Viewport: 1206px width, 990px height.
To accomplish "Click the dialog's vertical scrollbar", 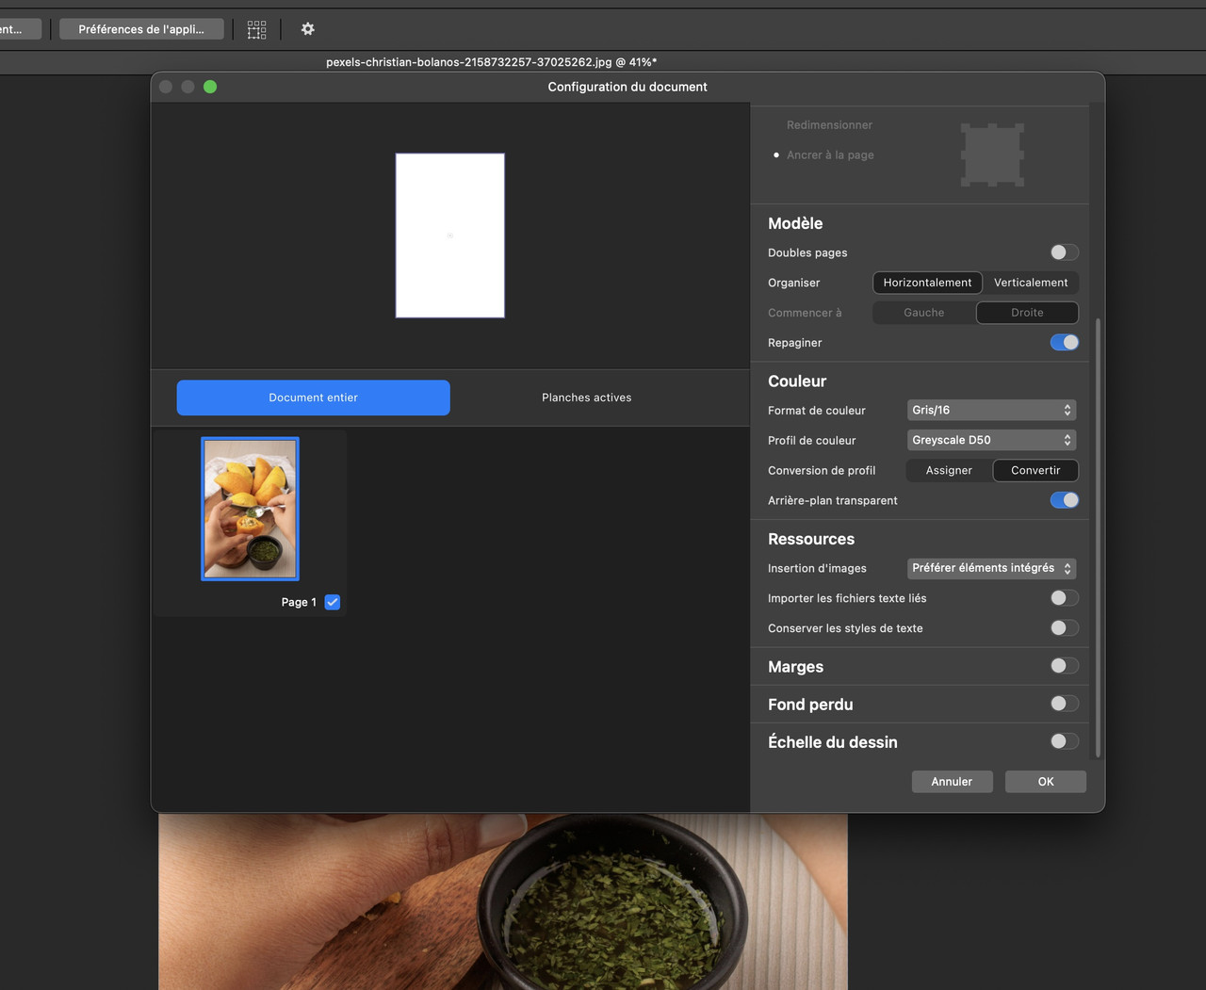I will coord(1098,537).
